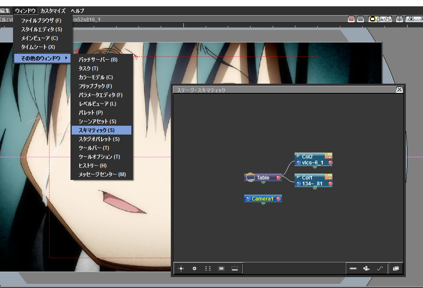423x288 pixels.
Task: Click reset size icon in schematic toolbar
Action: [221, 268]
